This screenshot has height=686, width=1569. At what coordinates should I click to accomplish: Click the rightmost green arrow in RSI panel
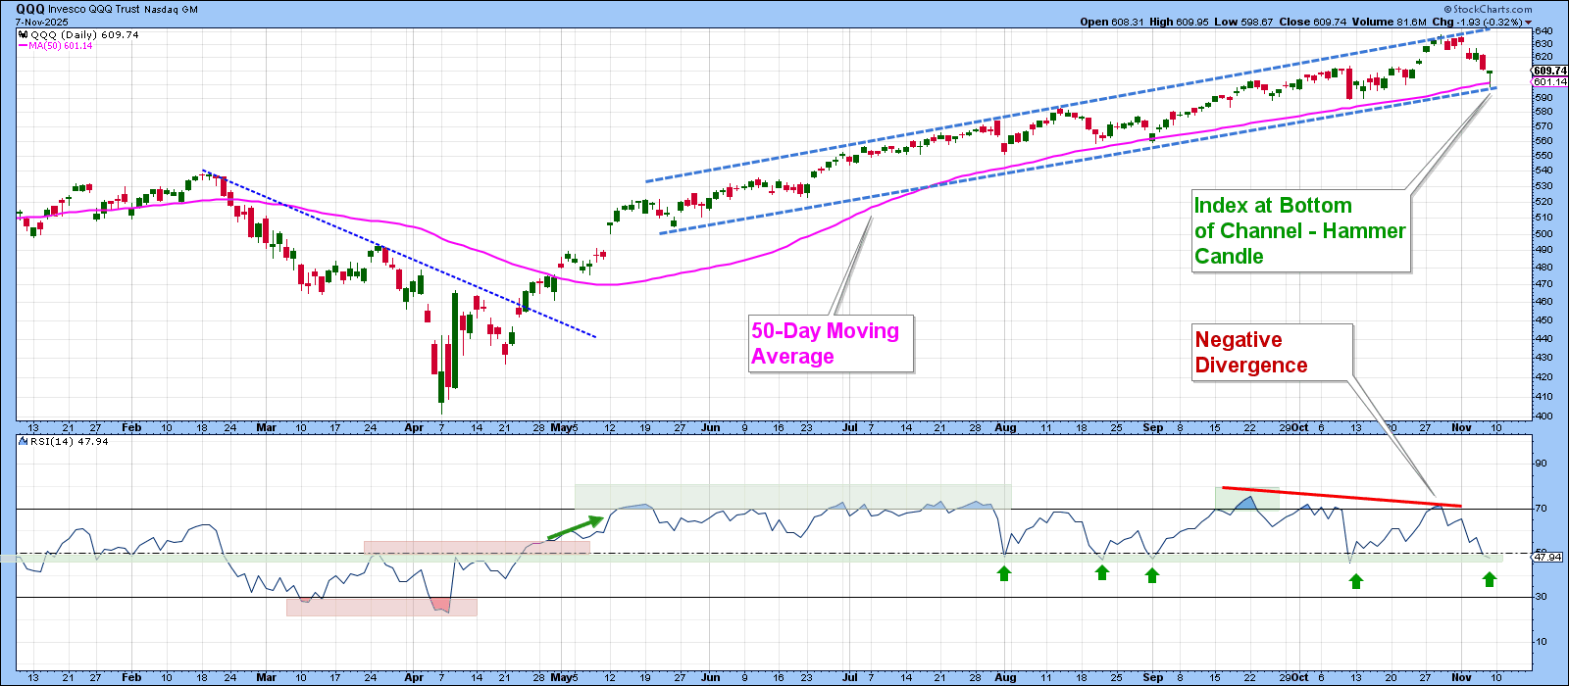(1490, 579)
